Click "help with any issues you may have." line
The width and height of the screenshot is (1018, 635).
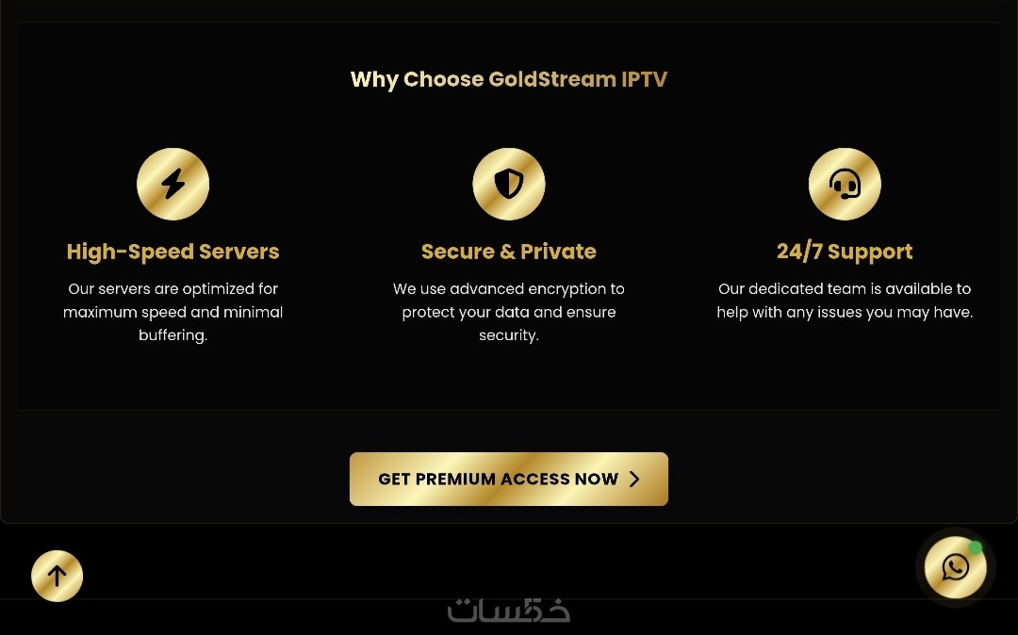pyautogui.click(x=845, y=312)
